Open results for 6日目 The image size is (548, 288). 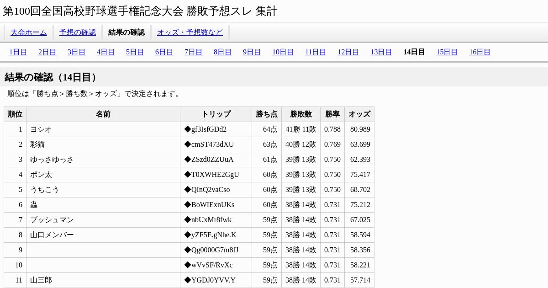[164, 52]
